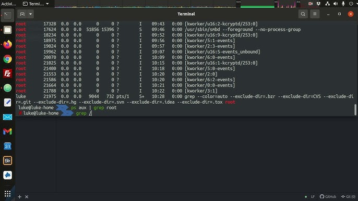Open the Gmail dock icon
The width and height of the screenshot is (358, 201).
[7, 132]
